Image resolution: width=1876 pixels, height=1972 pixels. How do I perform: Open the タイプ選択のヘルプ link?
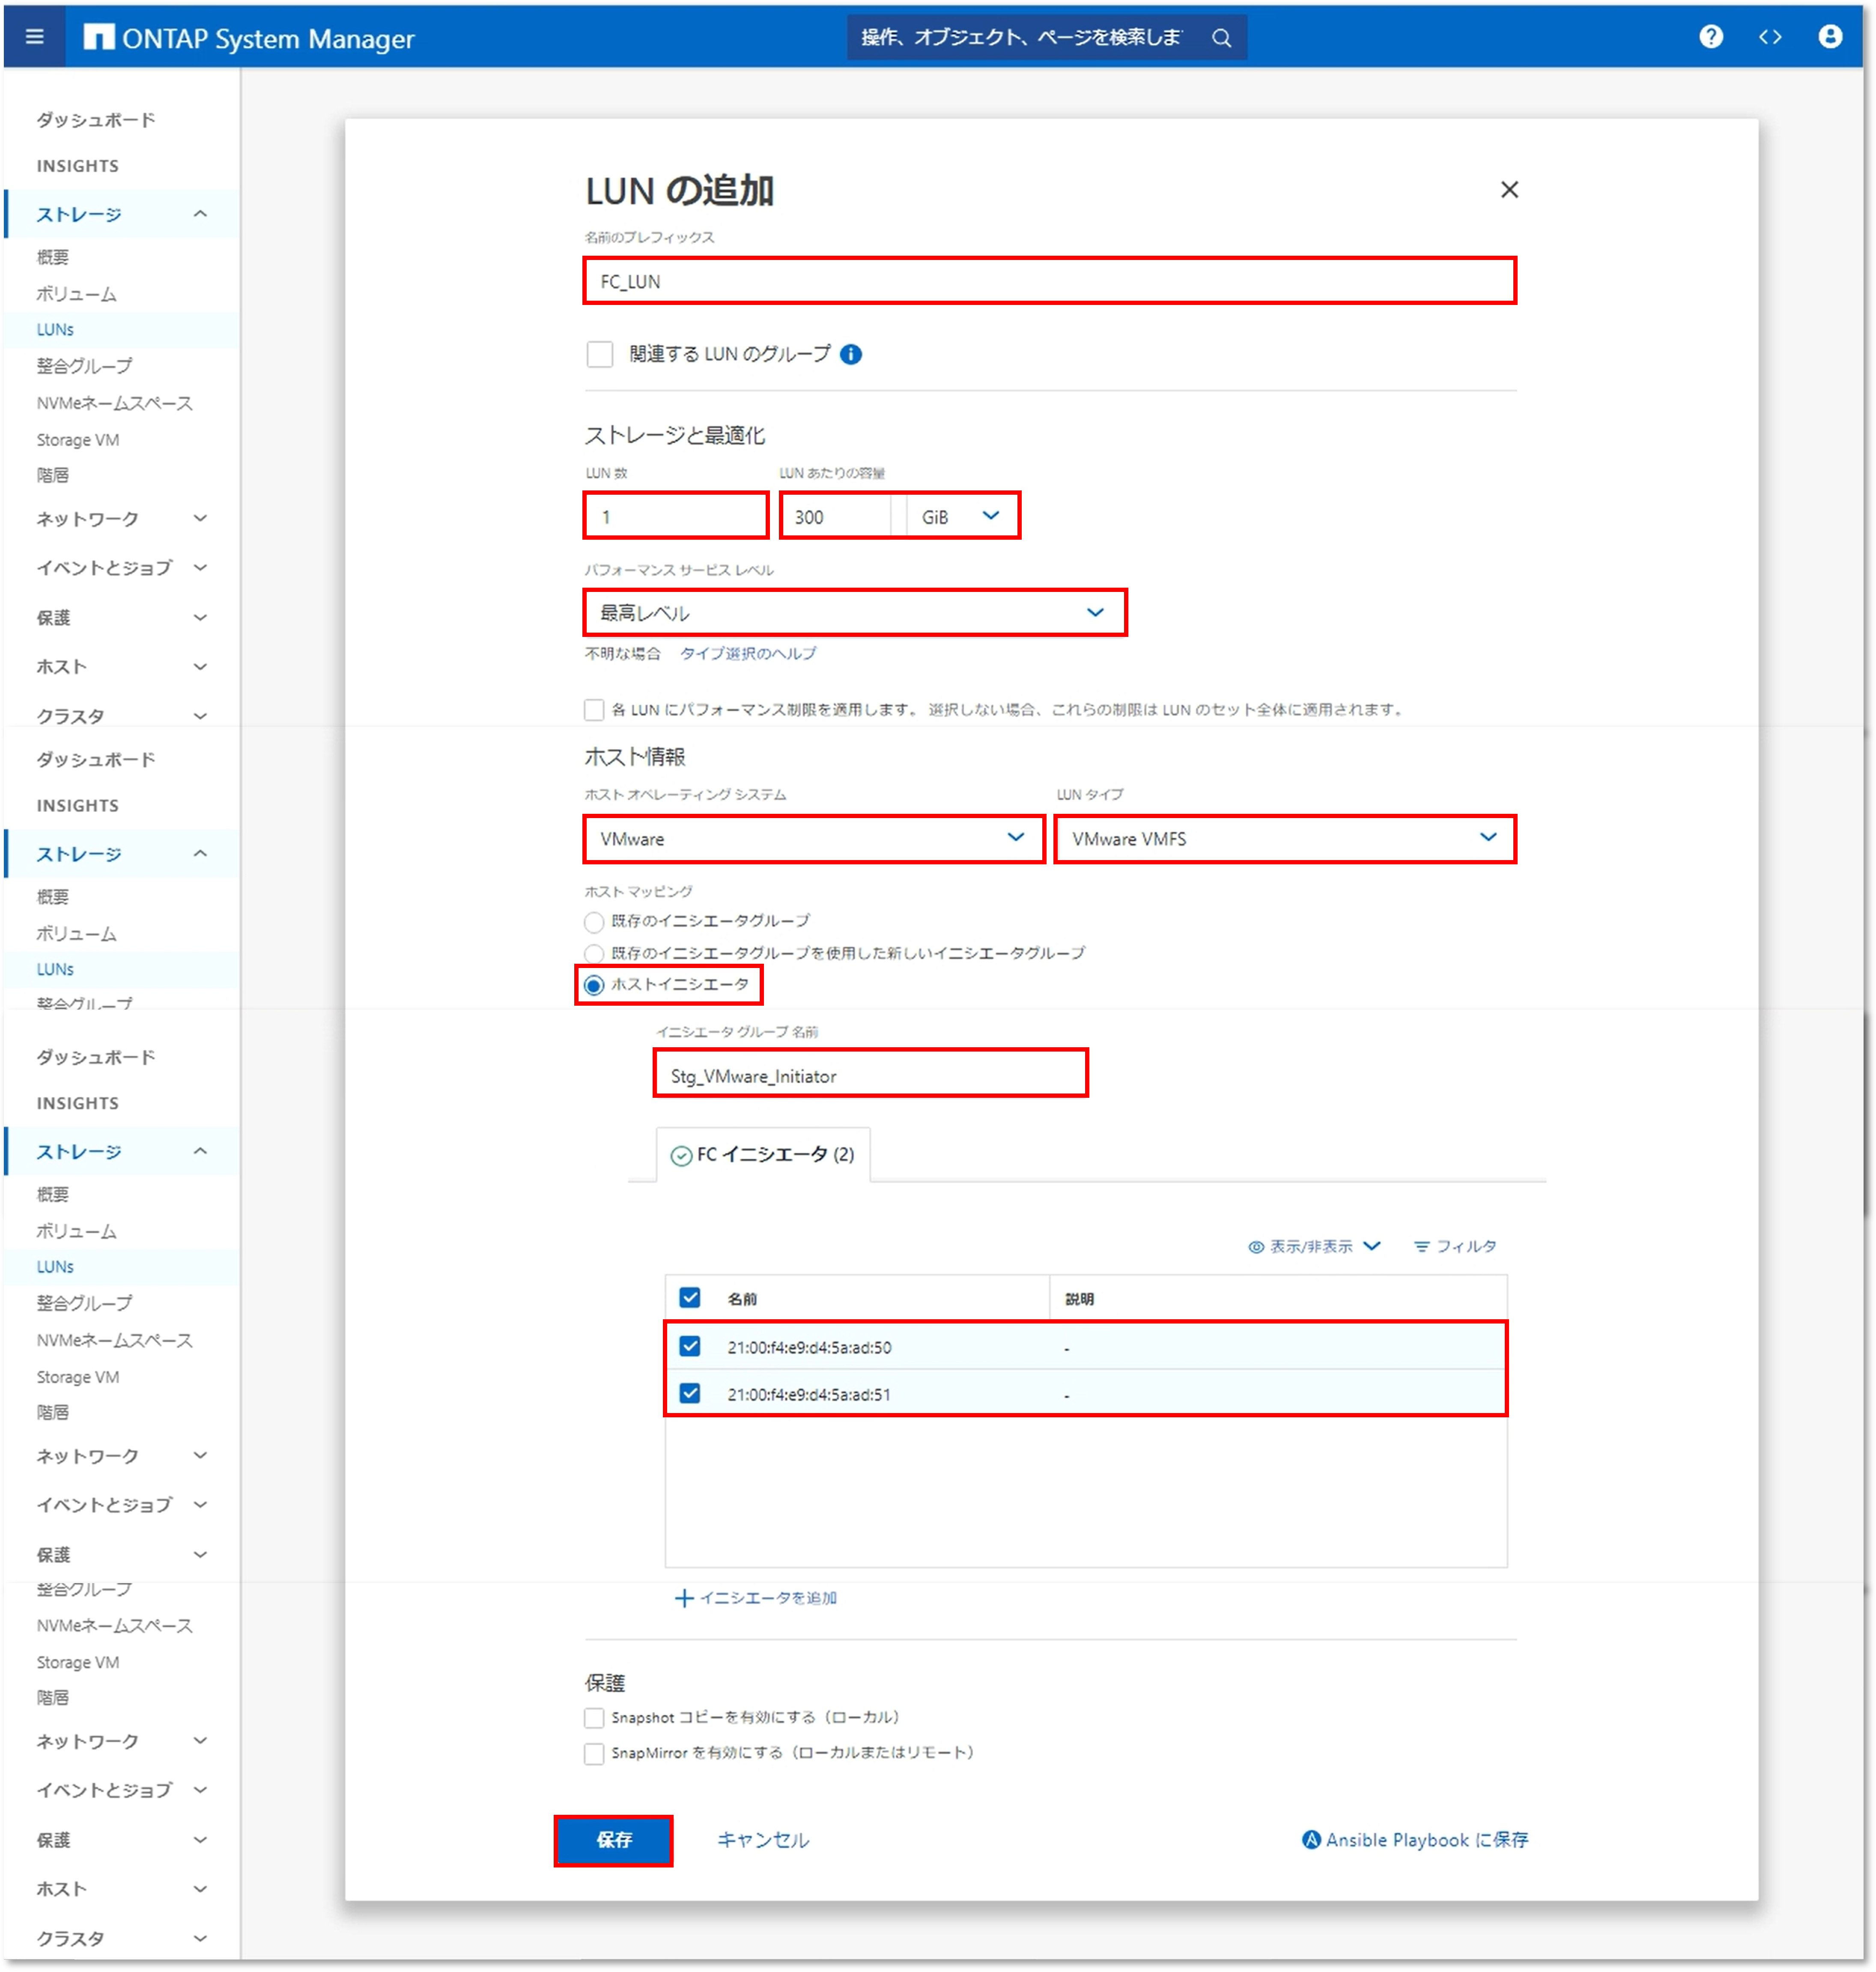pyautogui.click(x=748, y=653)
